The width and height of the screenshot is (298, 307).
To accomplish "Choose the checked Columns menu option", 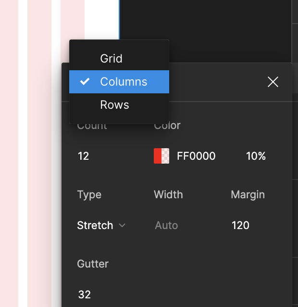I will point(119,82).
